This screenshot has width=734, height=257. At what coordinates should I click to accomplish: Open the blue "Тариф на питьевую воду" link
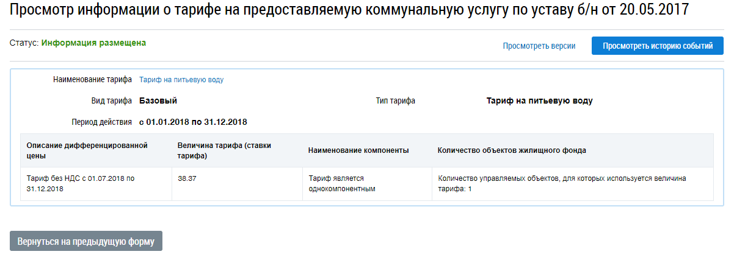181,80
